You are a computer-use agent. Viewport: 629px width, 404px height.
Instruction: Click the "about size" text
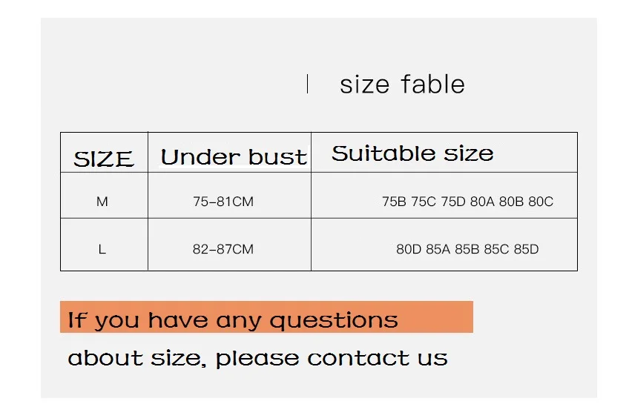click(138, 359)
